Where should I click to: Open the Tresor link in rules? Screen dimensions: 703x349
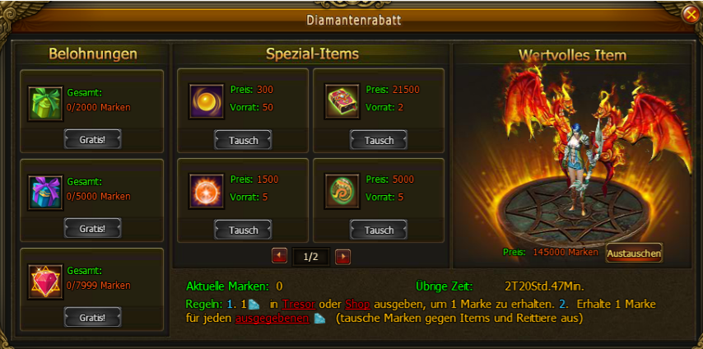click(x=299, y=305)
